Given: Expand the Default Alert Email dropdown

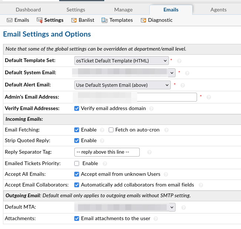Looking at the screenshot, I should click(x=122, y=85).
